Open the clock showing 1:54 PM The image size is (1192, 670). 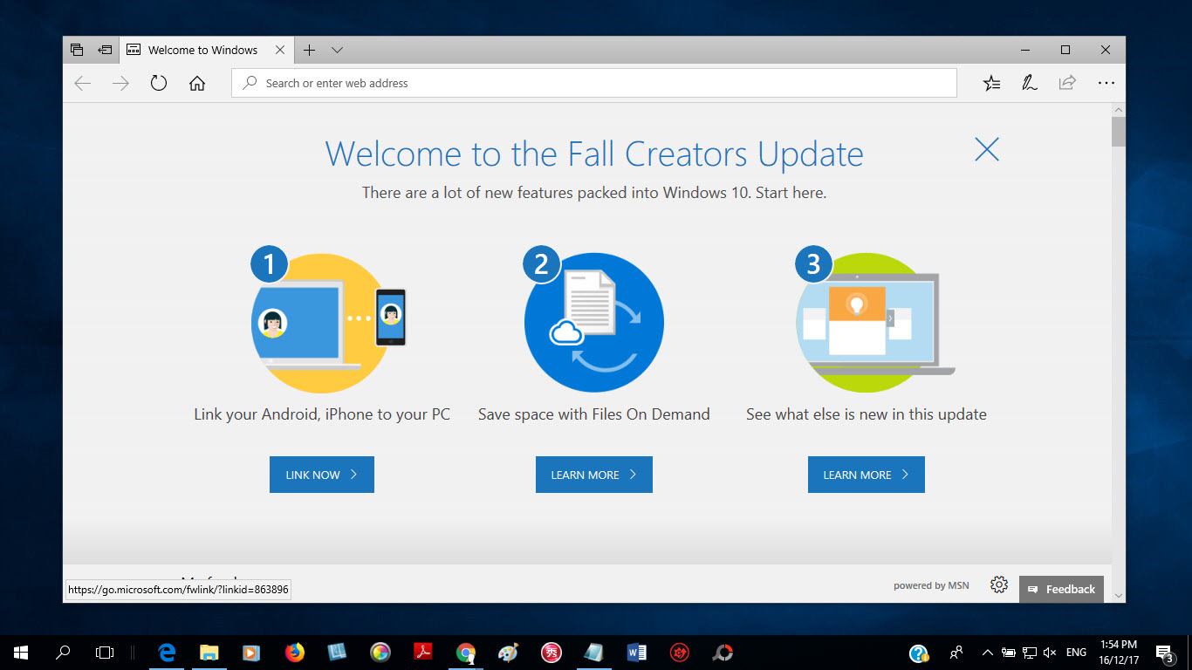(1120, 652)
